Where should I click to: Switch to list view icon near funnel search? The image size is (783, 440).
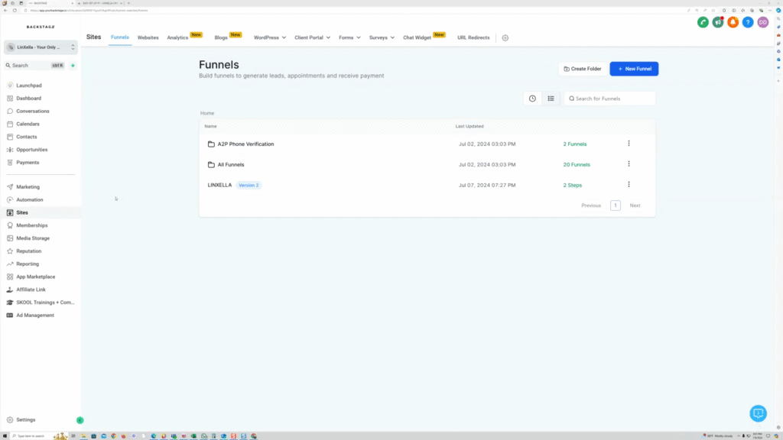coord(551,98)
